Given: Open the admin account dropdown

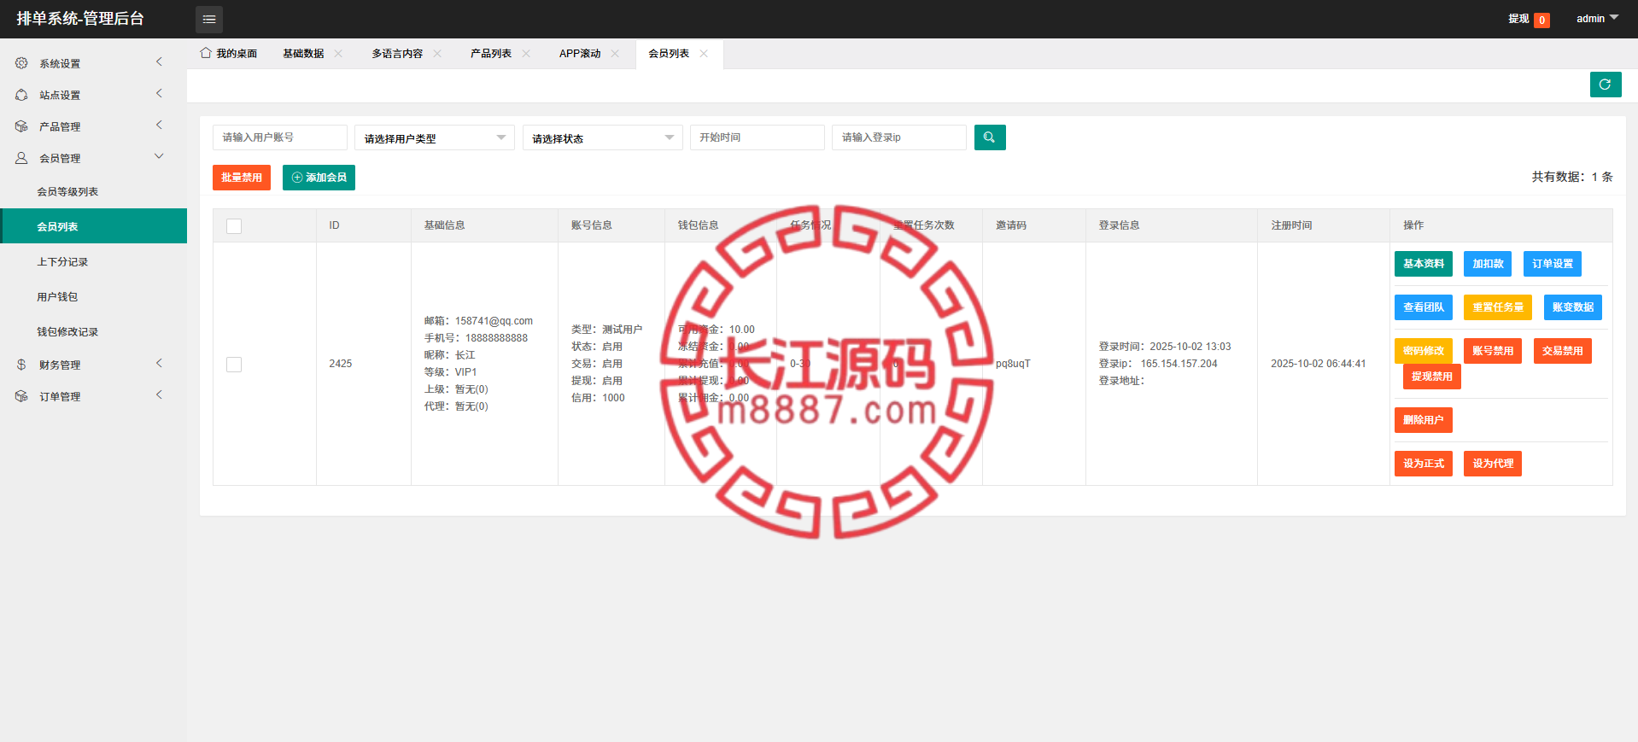Looking at the screenshot, I should tap(1597, 19).
